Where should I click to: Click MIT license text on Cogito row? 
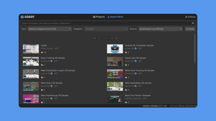pos(56,48)
